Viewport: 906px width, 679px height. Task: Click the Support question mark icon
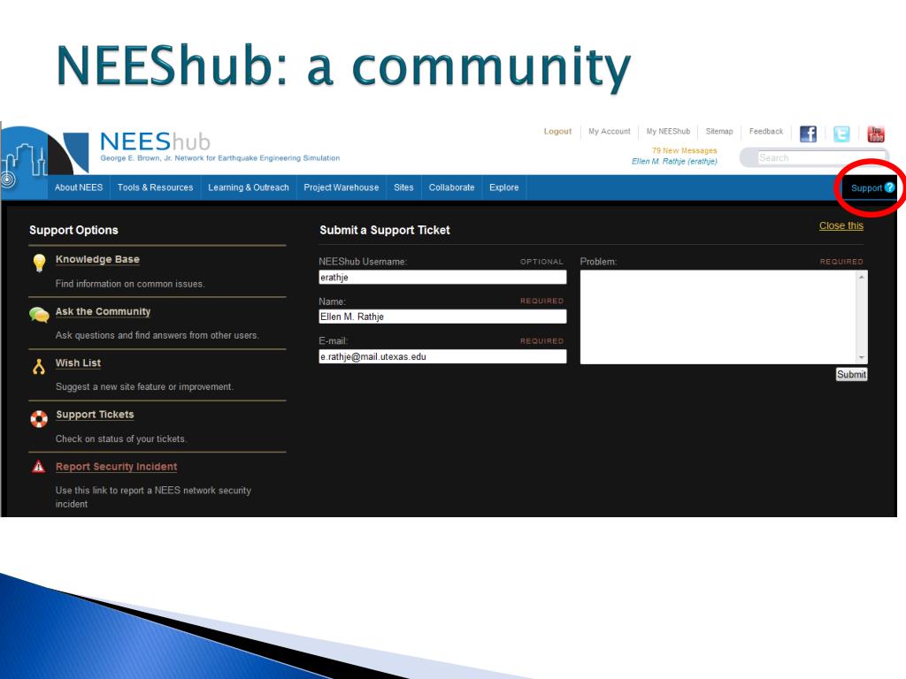click(x=890, y=187)
